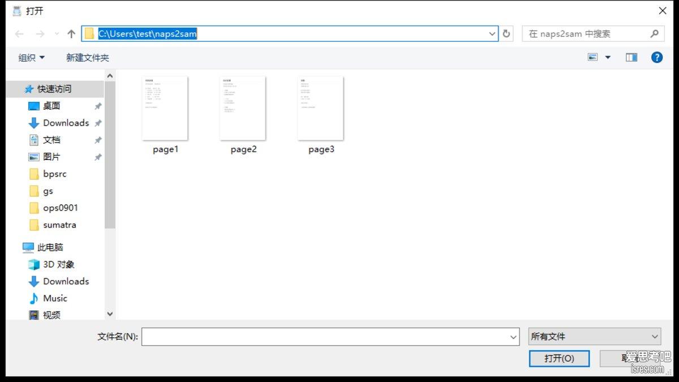
Task: Open the Music folder
Action: pyautogui.click(x=55, y=298)
